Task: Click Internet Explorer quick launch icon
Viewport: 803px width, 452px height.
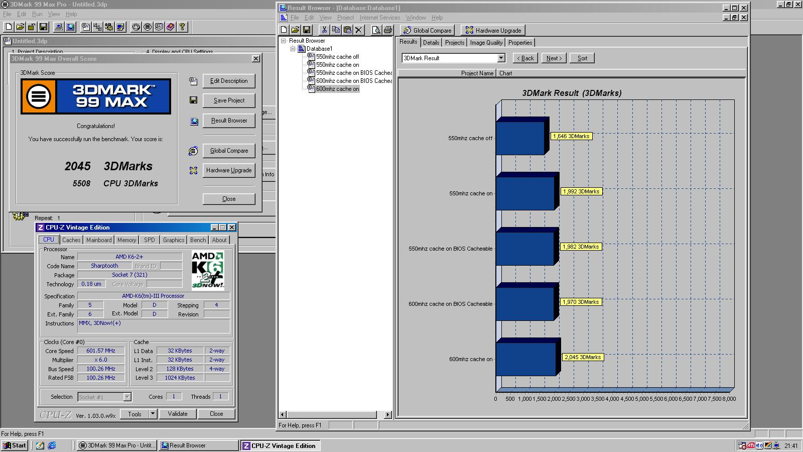Action: pos(52,445)
